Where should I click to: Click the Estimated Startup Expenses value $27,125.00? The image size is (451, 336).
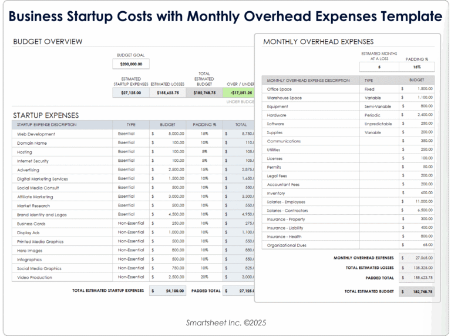131,92
